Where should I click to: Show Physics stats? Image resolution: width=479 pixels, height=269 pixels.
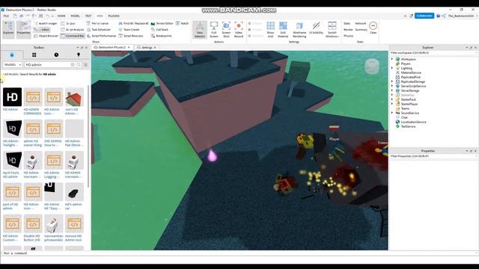click(x=348, y=36)
